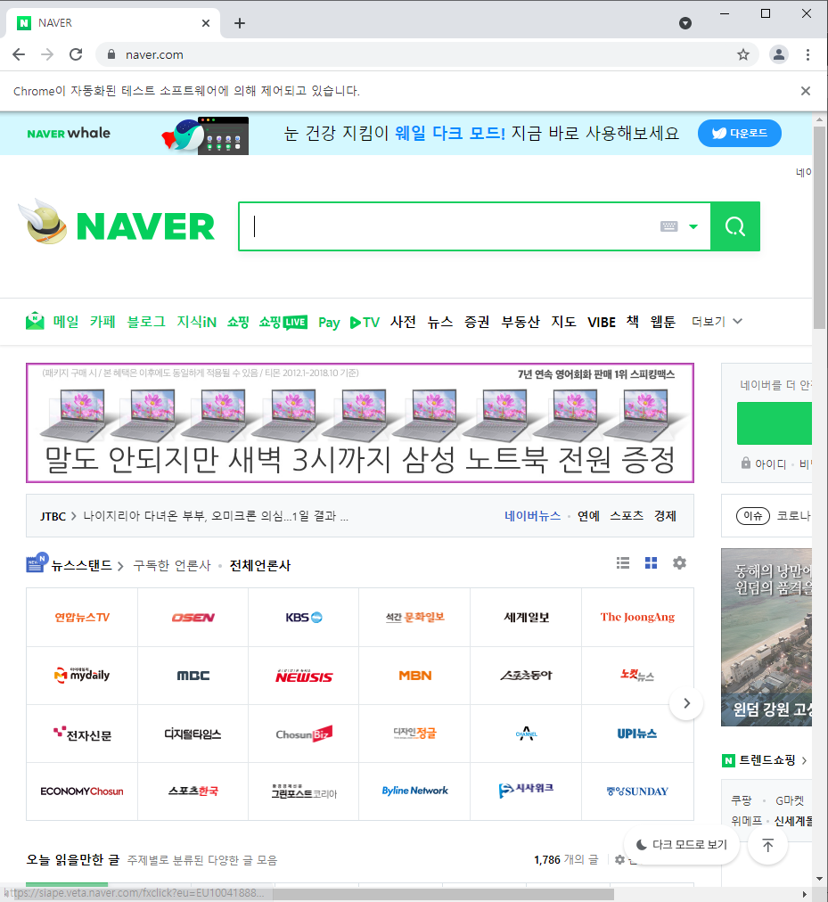Open a new browser tab
The image size is (828, 902).
(240, 23)
